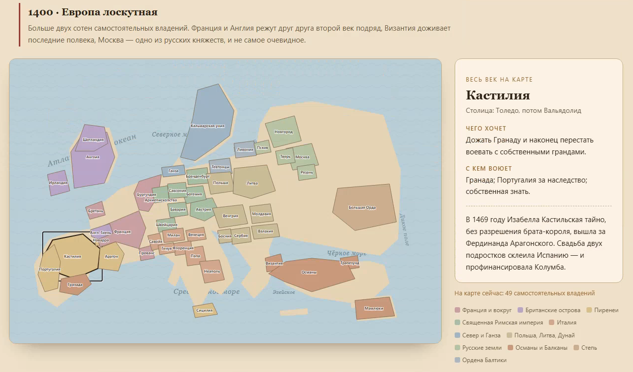Click the Османы и Балканы legend label
The height and width of the screenshot is (372, 633).
[541, 348]
